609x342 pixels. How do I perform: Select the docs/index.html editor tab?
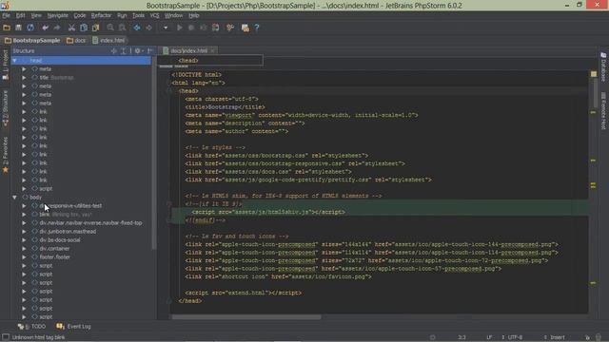(x=188, y=50)
